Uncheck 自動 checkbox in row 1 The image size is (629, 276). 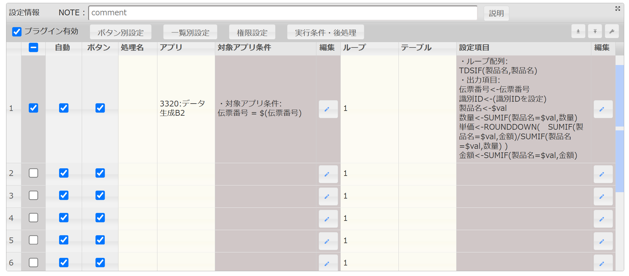click(x=64, y=108)
